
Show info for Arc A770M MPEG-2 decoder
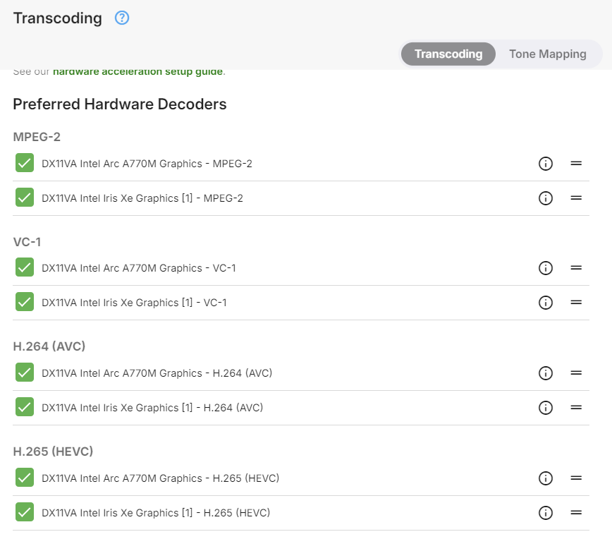click(545, 164)
